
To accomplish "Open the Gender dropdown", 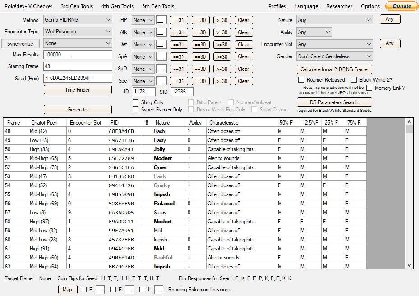I will coord(335,56).
